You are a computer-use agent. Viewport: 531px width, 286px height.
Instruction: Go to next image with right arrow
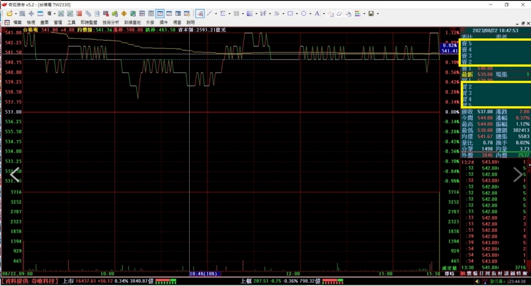(517, 174)
